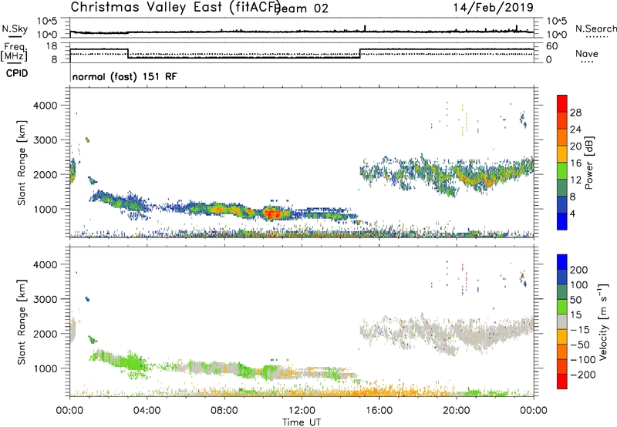This screenshot has width=617, height=427.
Task: Click the '10^0' tick beside N.Search
Action: (x=556, y=35)
